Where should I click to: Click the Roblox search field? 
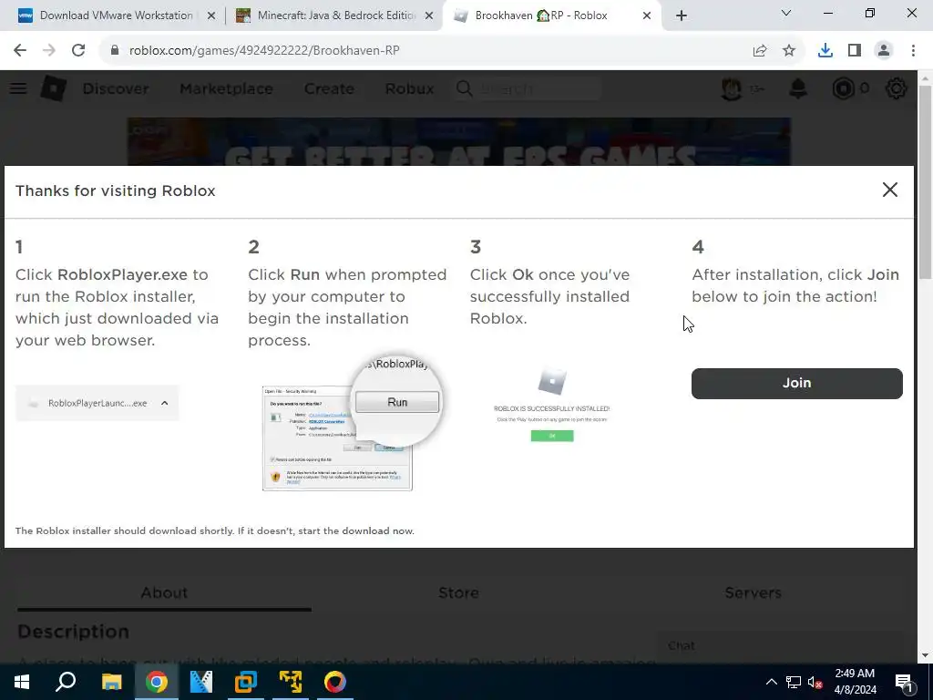[528, 88]
